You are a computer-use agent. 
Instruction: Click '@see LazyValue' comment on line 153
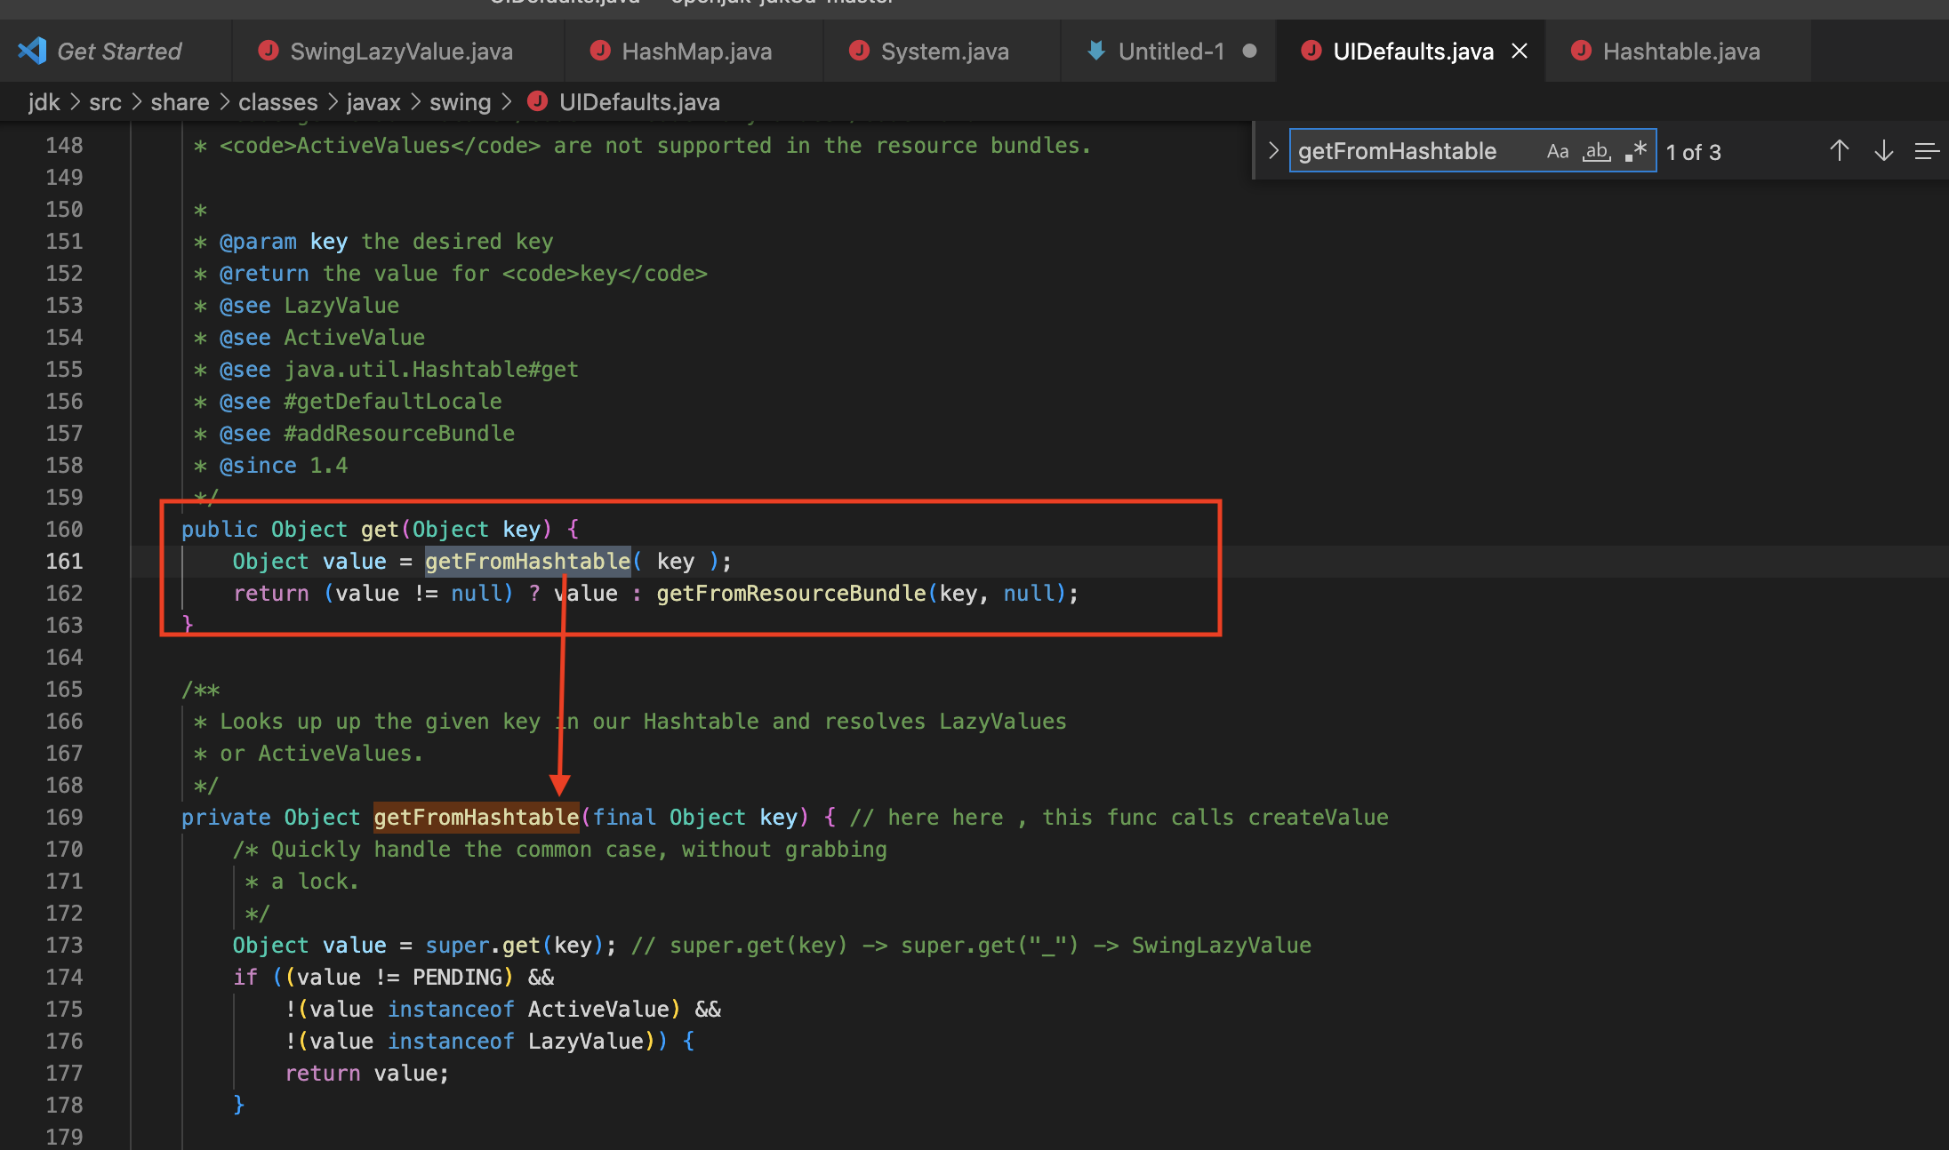pyautogui.click(x=309, y=305)
